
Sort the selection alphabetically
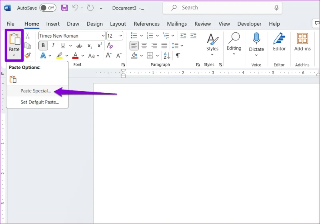[x=167, y=56]
